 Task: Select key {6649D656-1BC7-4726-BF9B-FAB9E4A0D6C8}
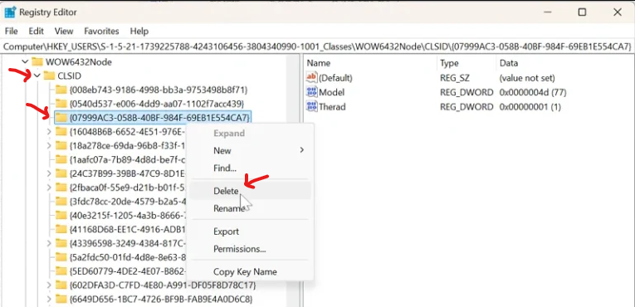pyautogui.click(x=161, y=300)
